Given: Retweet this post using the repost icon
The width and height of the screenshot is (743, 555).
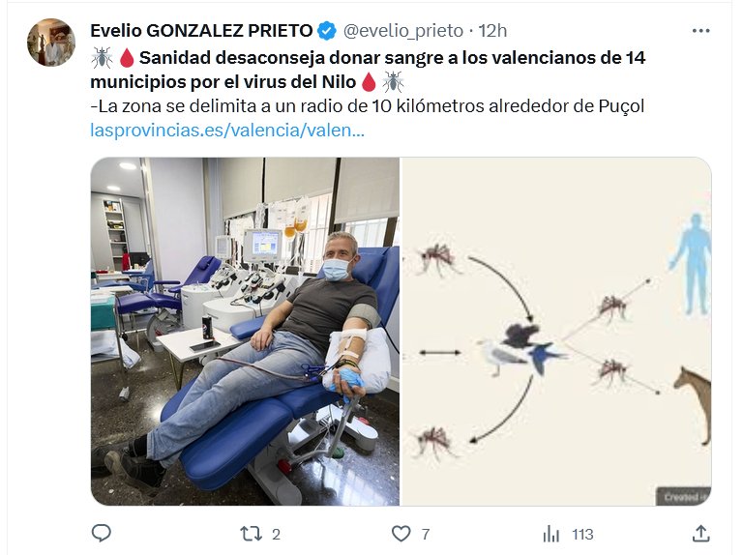Looking at the screenshot, I should [x=251, y=534].
